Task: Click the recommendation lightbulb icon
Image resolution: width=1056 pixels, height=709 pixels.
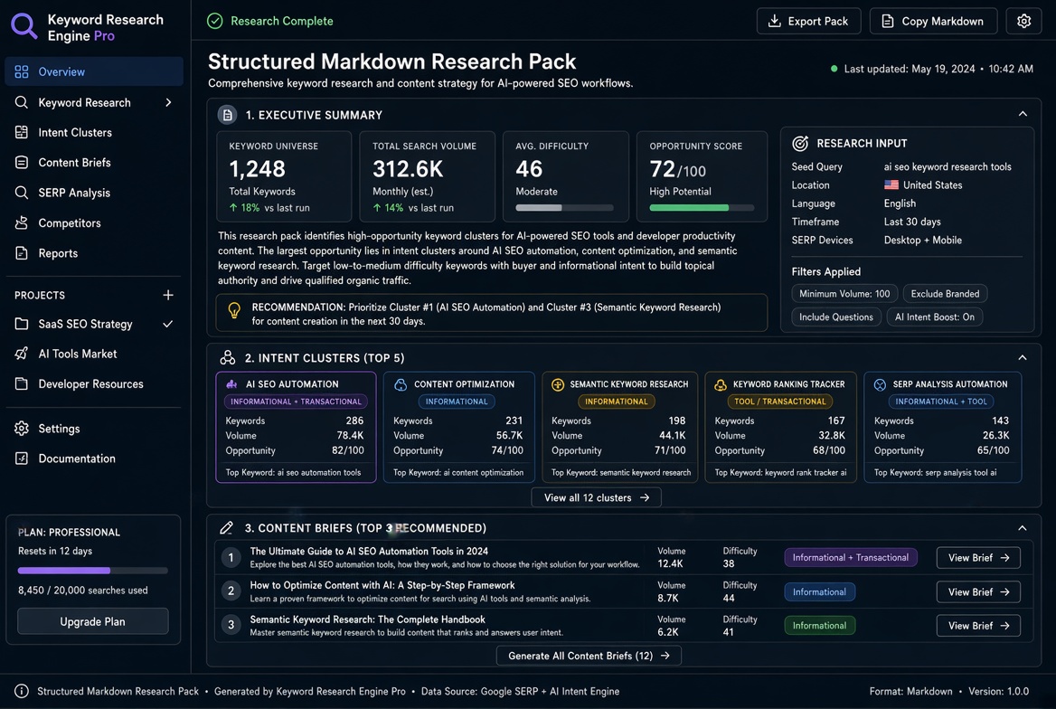Action: 234,310
